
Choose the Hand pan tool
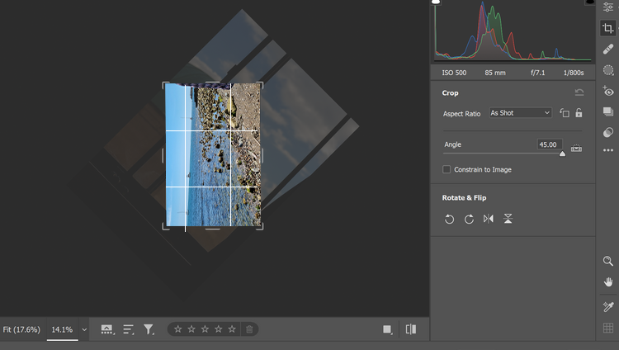point(608,282)
